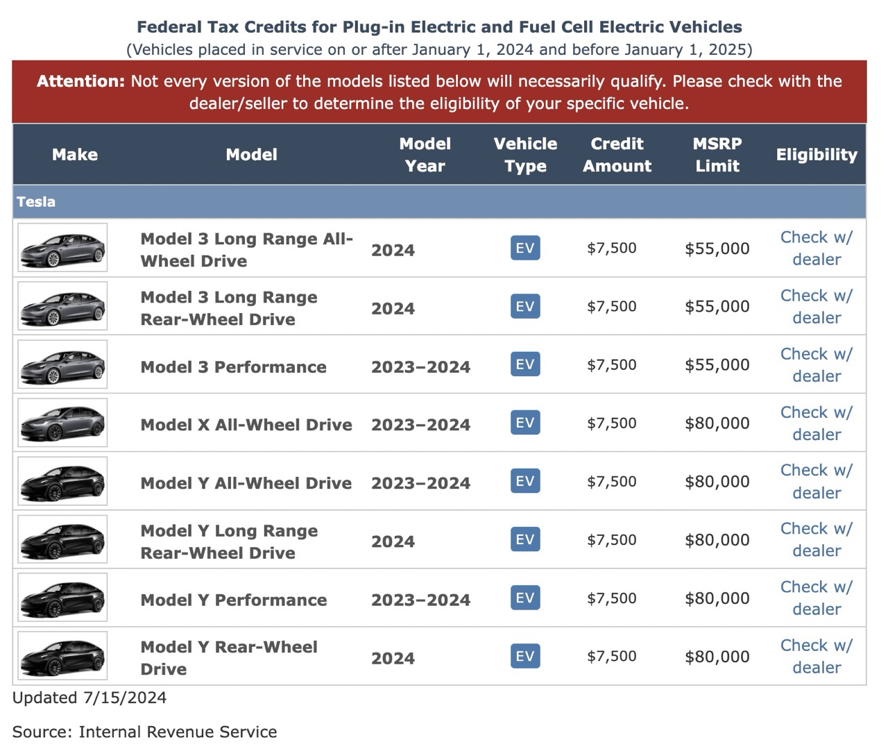Open Check w/ dealer link for Model Y Rear-Wheel Drive
This screenshot has height=749, width=888.
coord(817,656)
